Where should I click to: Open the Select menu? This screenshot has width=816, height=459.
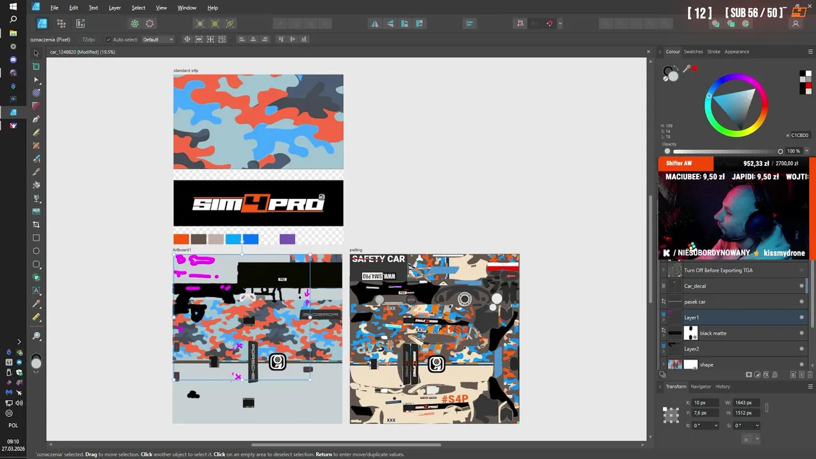pos(138,8)
